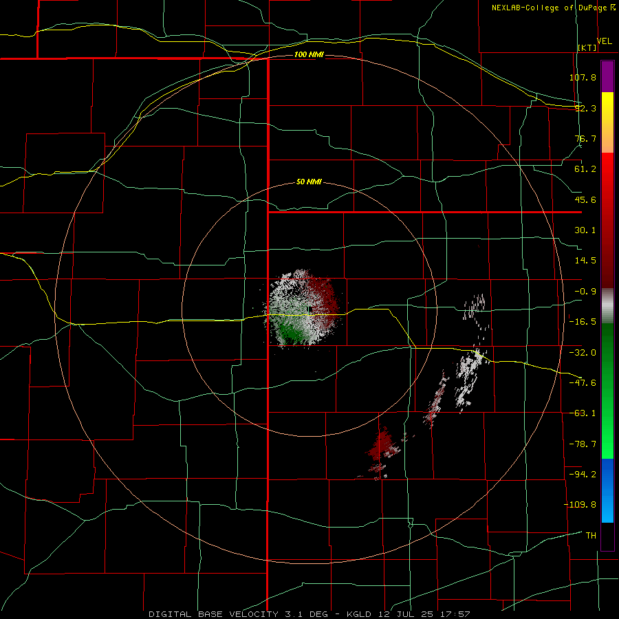Click the DIGITAL BASE VELOCITY caption at bottom
Viewport: 619px width, 619px height.
[309, 614]
